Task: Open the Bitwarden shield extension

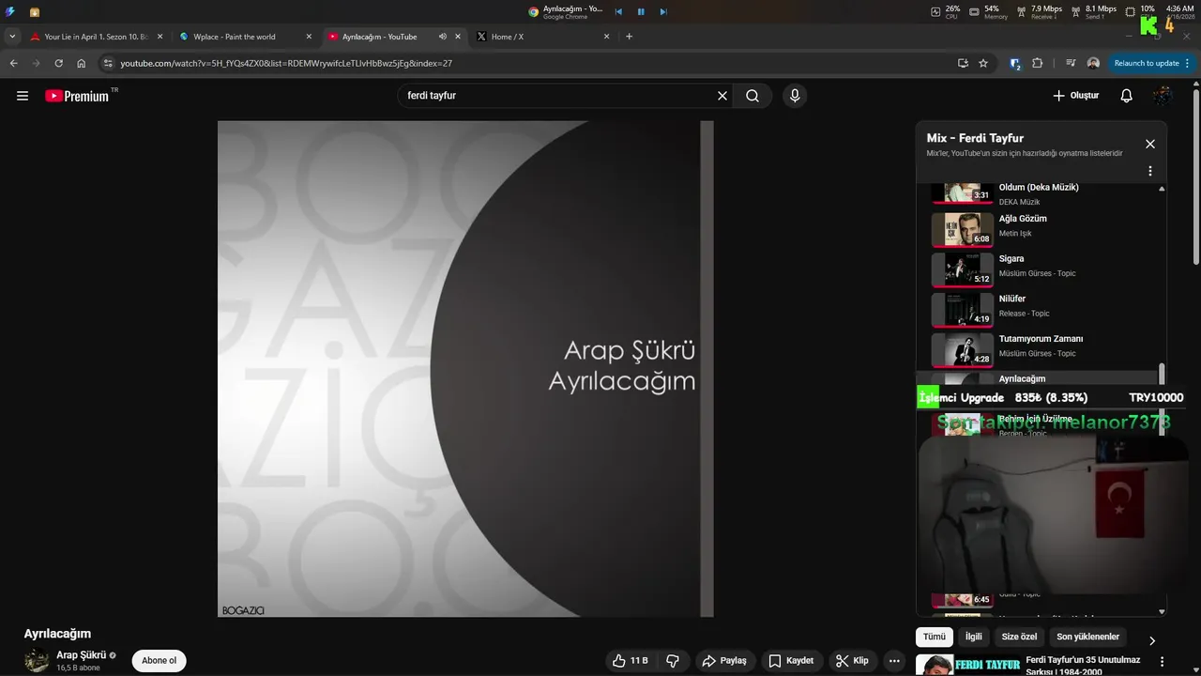Action: coord(1015,63)
